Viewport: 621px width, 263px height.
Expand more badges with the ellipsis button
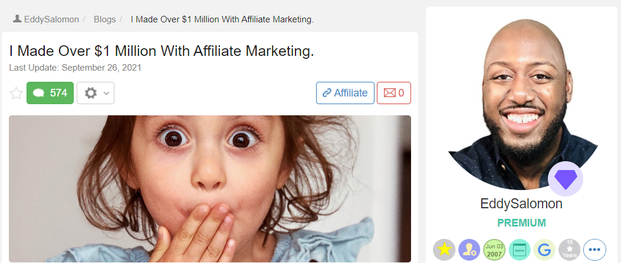[595, 249]
